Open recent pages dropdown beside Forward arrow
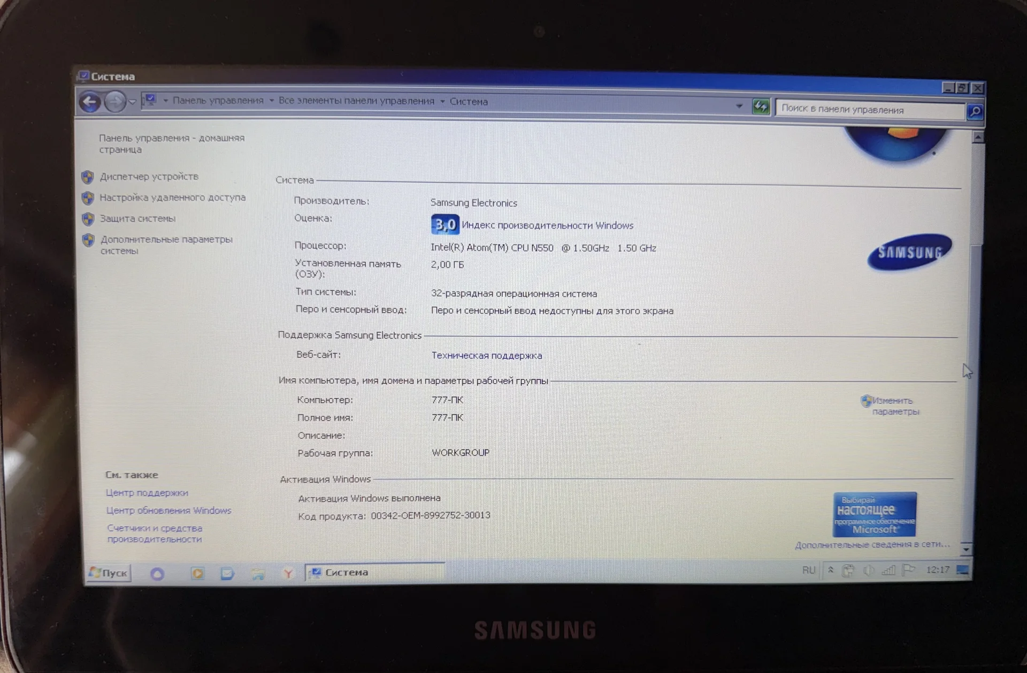This screenshot has width=1027, height=673. [132, 102]
